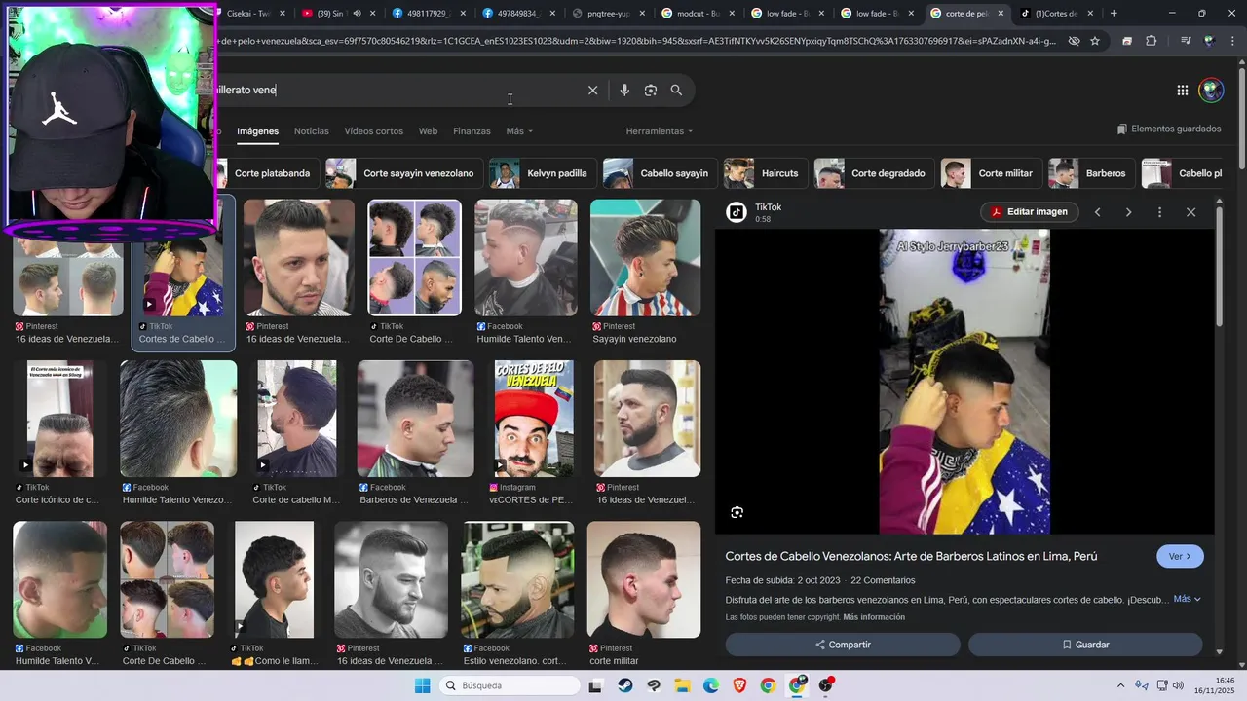
Task: Open Microsoft Edge from the taskbar
Action: (711, 685)
